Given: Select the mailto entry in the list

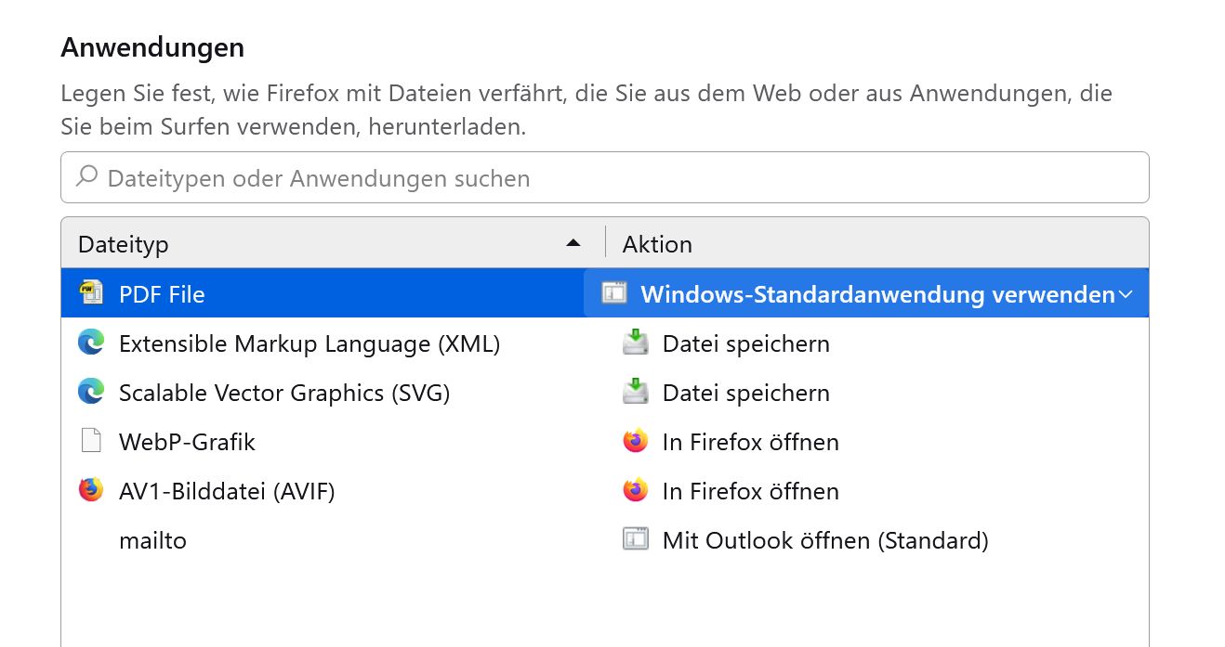Looking at the screenshot, I should tap(153, 540).
